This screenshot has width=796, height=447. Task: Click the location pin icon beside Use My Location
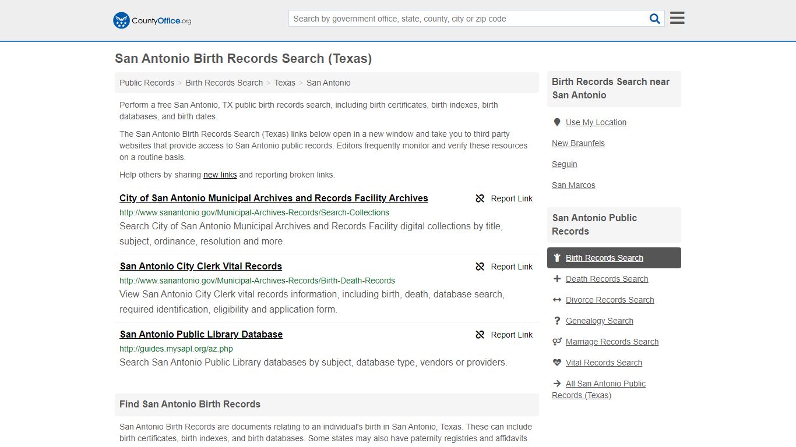click(557, 122)
